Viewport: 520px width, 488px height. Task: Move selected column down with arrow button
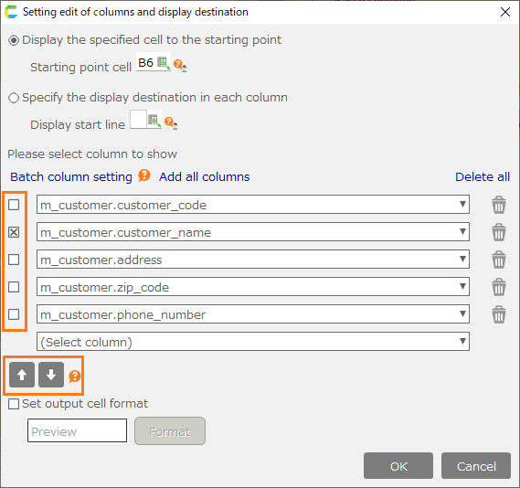[51, 375]
